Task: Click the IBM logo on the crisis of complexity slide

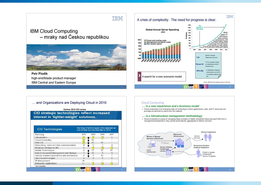Action: coord(230,17)
